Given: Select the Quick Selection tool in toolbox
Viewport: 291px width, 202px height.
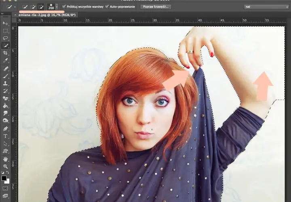Looking at the screenshot, I should [x=5, y=45].
